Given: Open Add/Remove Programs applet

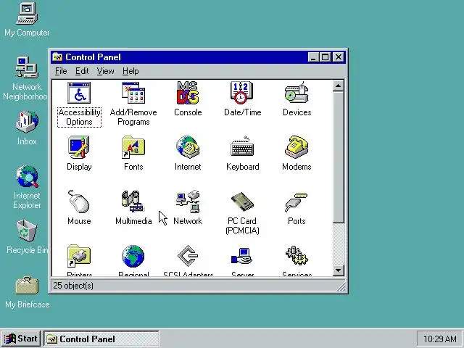Looking at the screenshot, I should click(x=133, y=93).
